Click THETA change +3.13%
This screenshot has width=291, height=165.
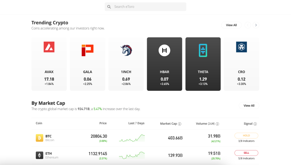pos(203,84)
